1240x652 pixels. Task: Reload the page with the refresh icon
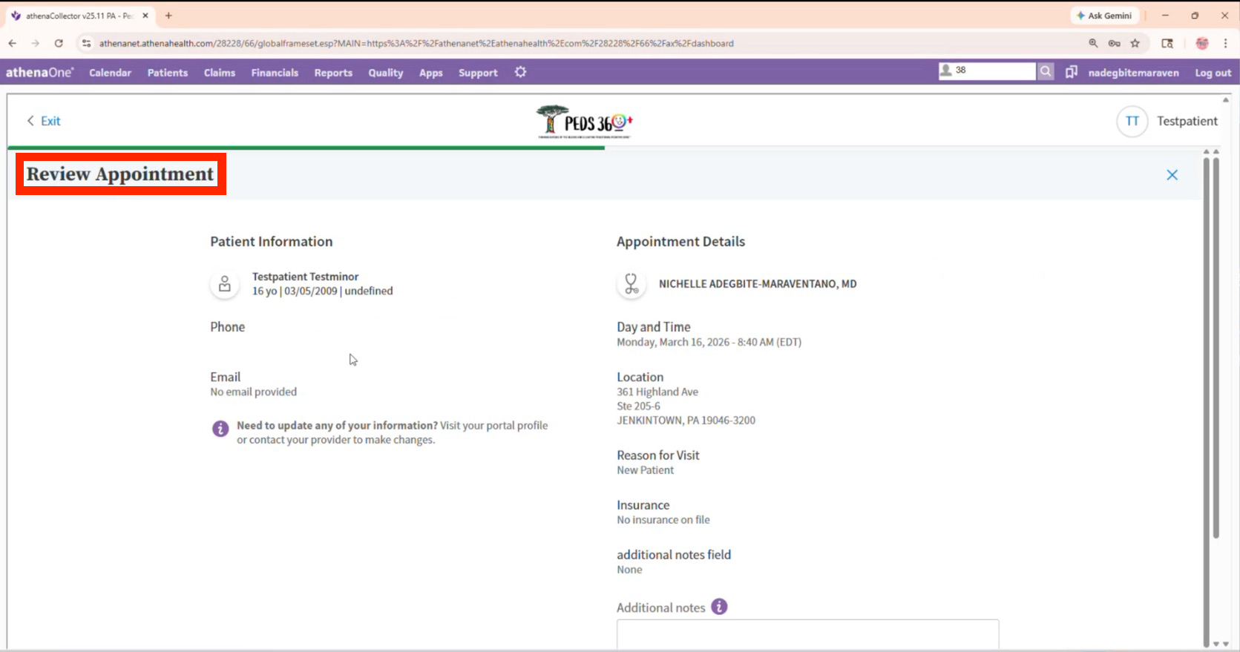[x=59, y=44]
